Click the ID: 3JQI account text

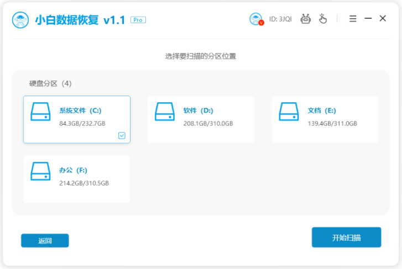point(280,19)
